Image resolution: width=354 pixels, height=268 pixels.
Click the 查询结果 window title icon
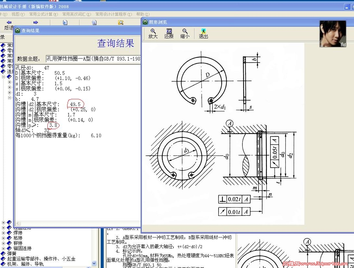coord(18,31)
